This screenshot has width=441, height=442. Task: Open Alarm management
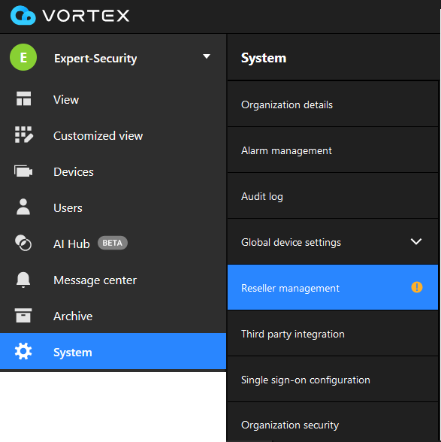click(x=333, y=150)
